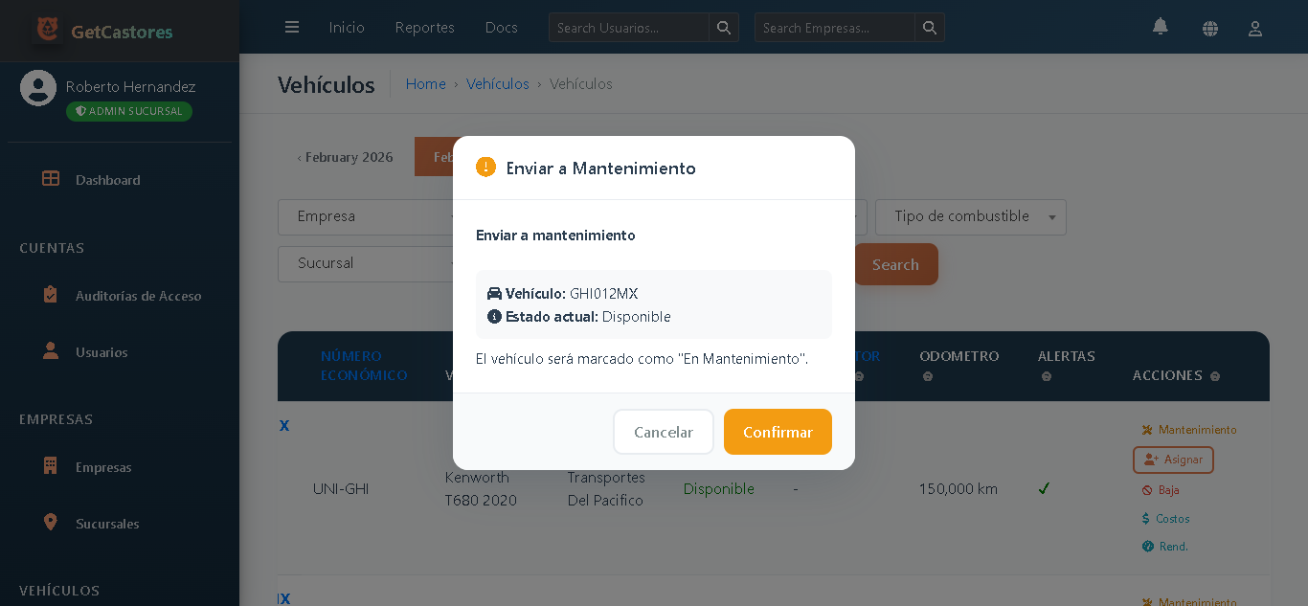The image size is (1308, 606).
Task: Click the Empresas building icon
Action: pyautogui.click(x=49, y=466)
